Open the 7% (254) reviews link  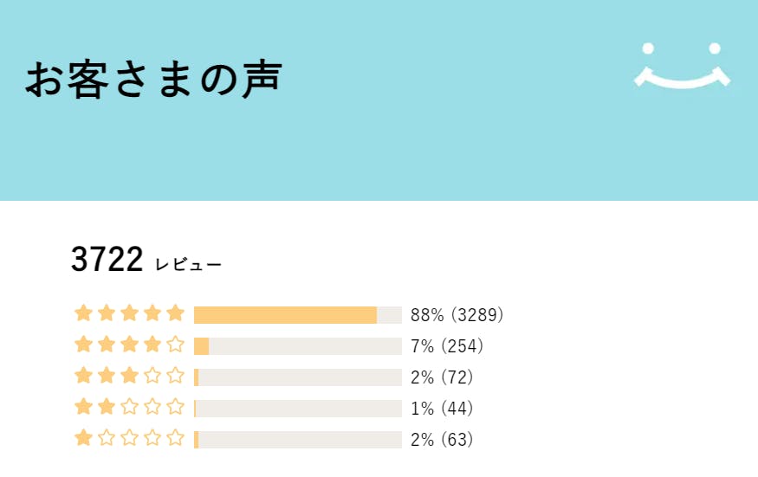click(x=446, y=346)
